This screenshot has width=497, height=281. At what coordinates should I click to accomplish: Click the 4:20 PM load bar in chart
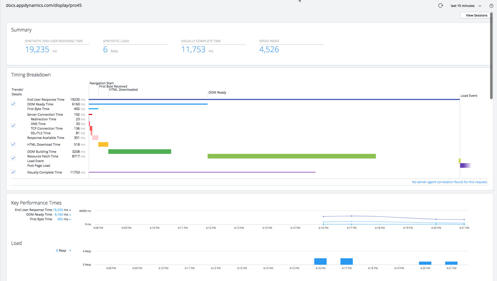(425, 263)
